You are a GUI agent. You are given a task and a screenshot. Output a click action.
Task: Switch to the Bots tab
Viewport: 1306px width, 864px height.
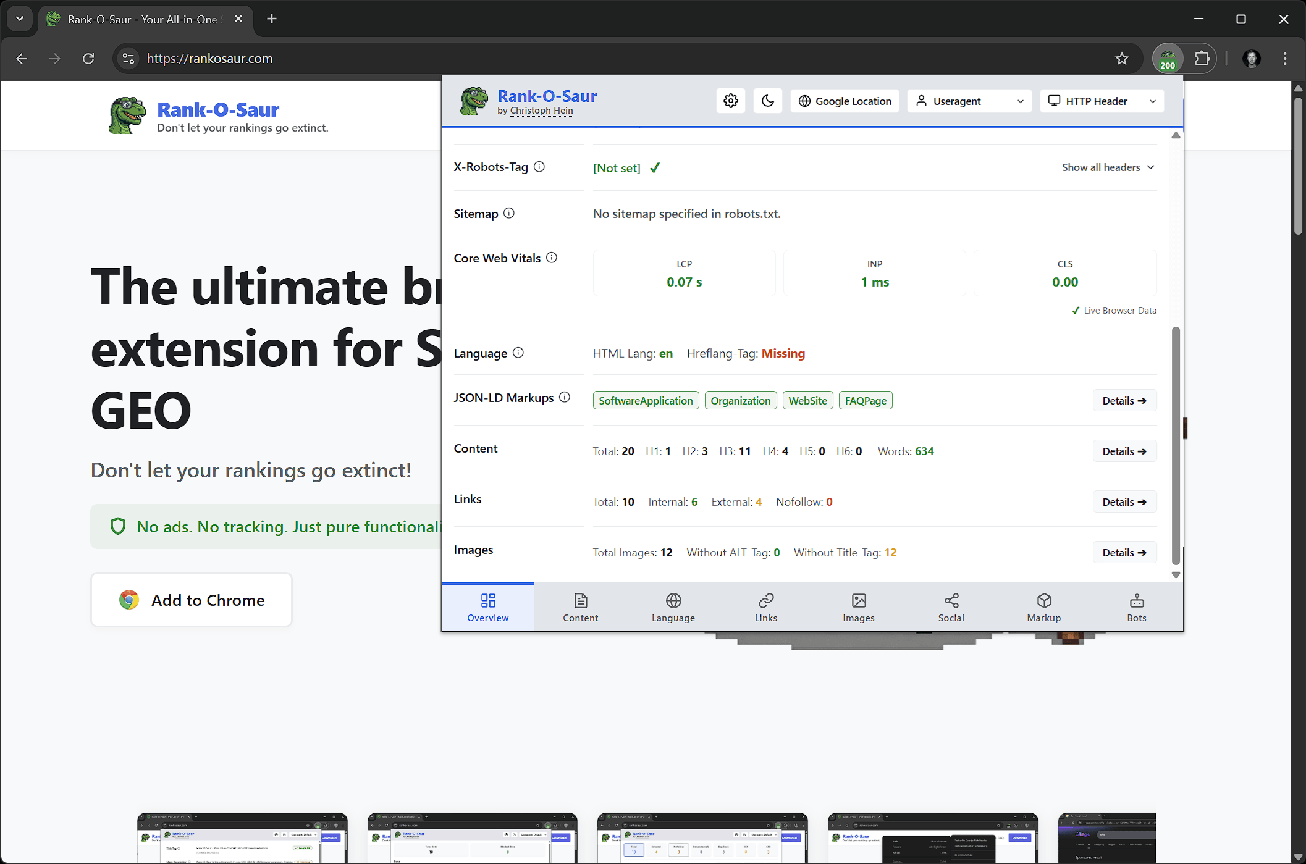(1136, 607)
